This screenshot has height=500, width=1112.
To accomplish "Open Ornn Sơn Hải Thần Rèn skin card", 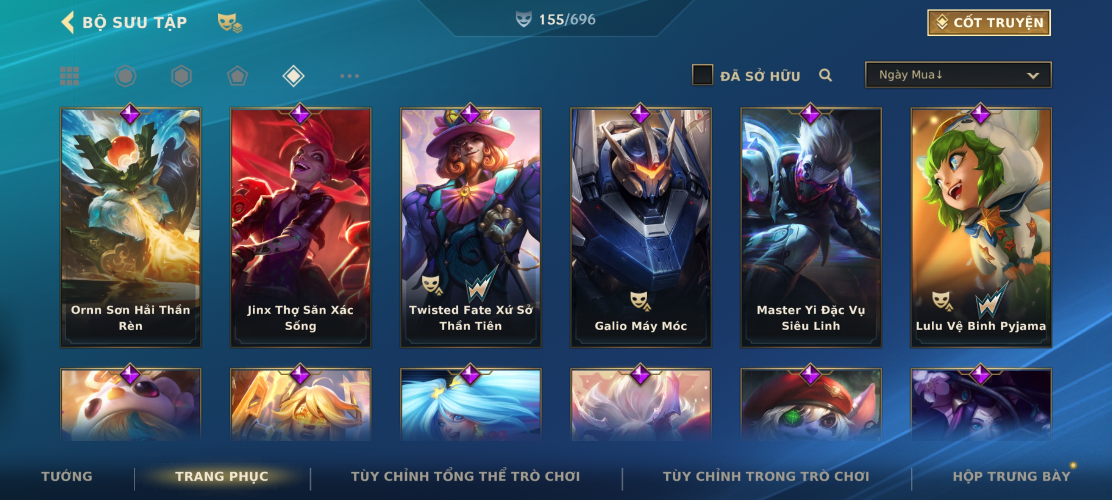I will [x=131, y=227].
